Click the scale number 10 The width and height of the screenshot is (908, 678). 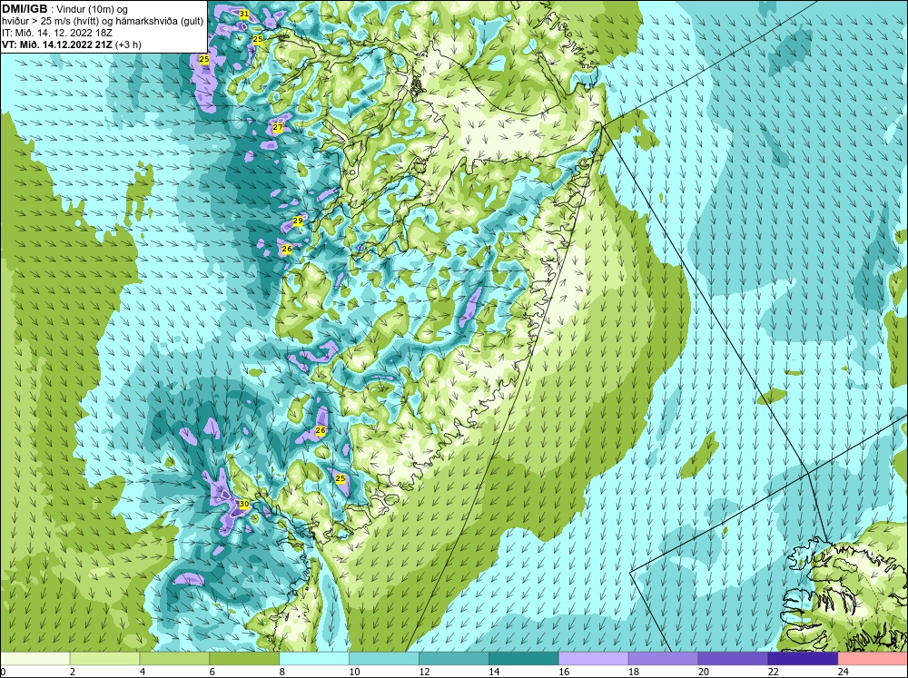[x=354, y=672]
